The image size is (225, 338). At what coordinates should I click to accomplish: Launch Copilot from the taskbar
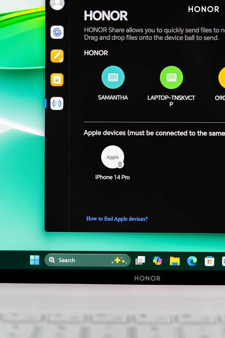pyautogui.click(x=157, y=261)
